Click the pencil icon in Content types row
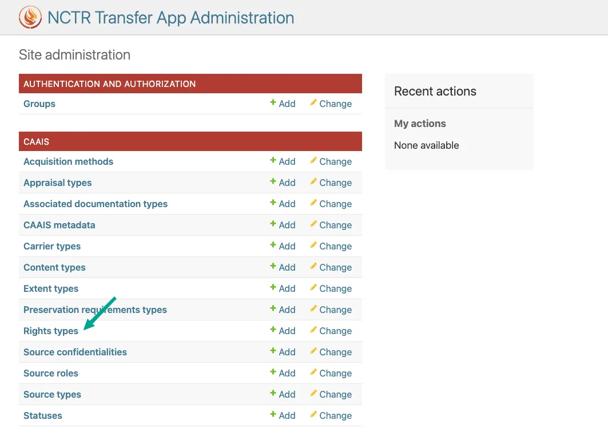The height and width of the screenshot is (440, 608). 313,266
